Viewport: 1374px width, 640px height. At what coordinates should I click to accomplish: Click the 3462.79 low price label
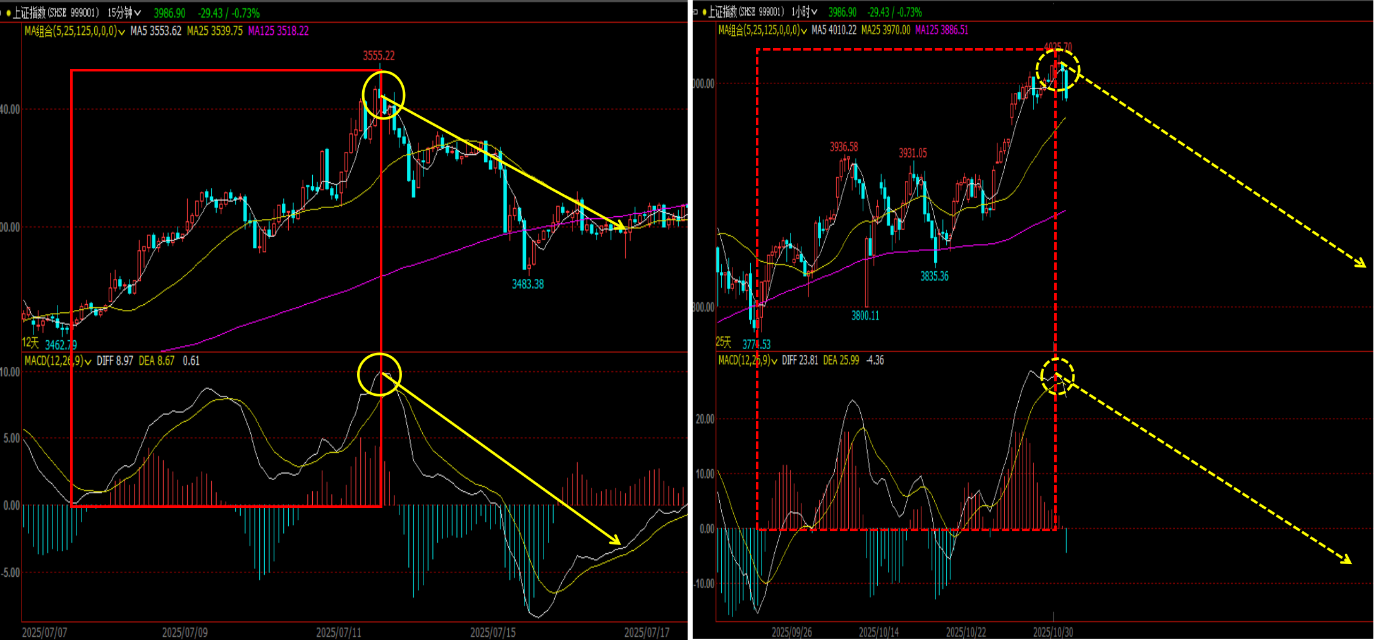pyautogui.click(x=61, y=345)
